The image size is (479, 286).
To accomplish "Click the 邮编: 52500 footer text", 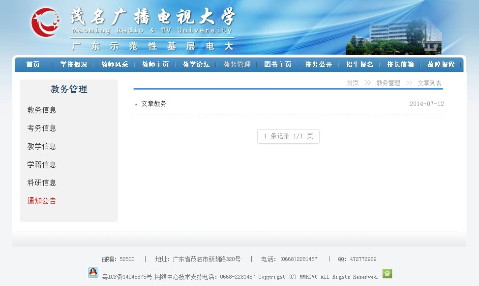I will pyautogui.click(x=118, y=259).
